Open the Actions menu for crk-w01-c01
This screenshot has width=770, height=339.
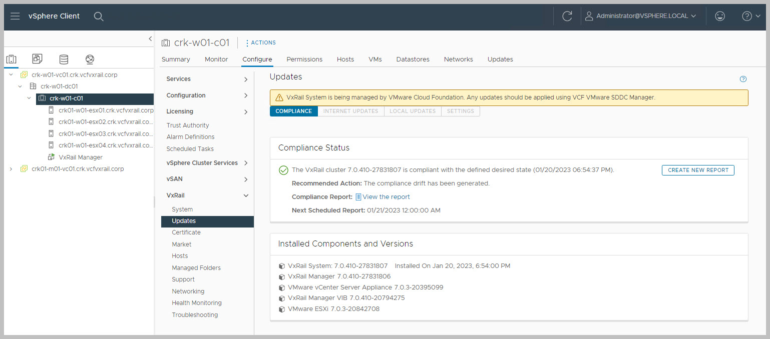tap(260, 42)
